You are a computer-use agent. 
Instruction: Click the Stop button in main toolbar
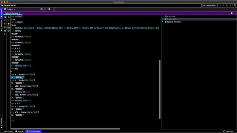pyautogui.click(x=230, y=6)
